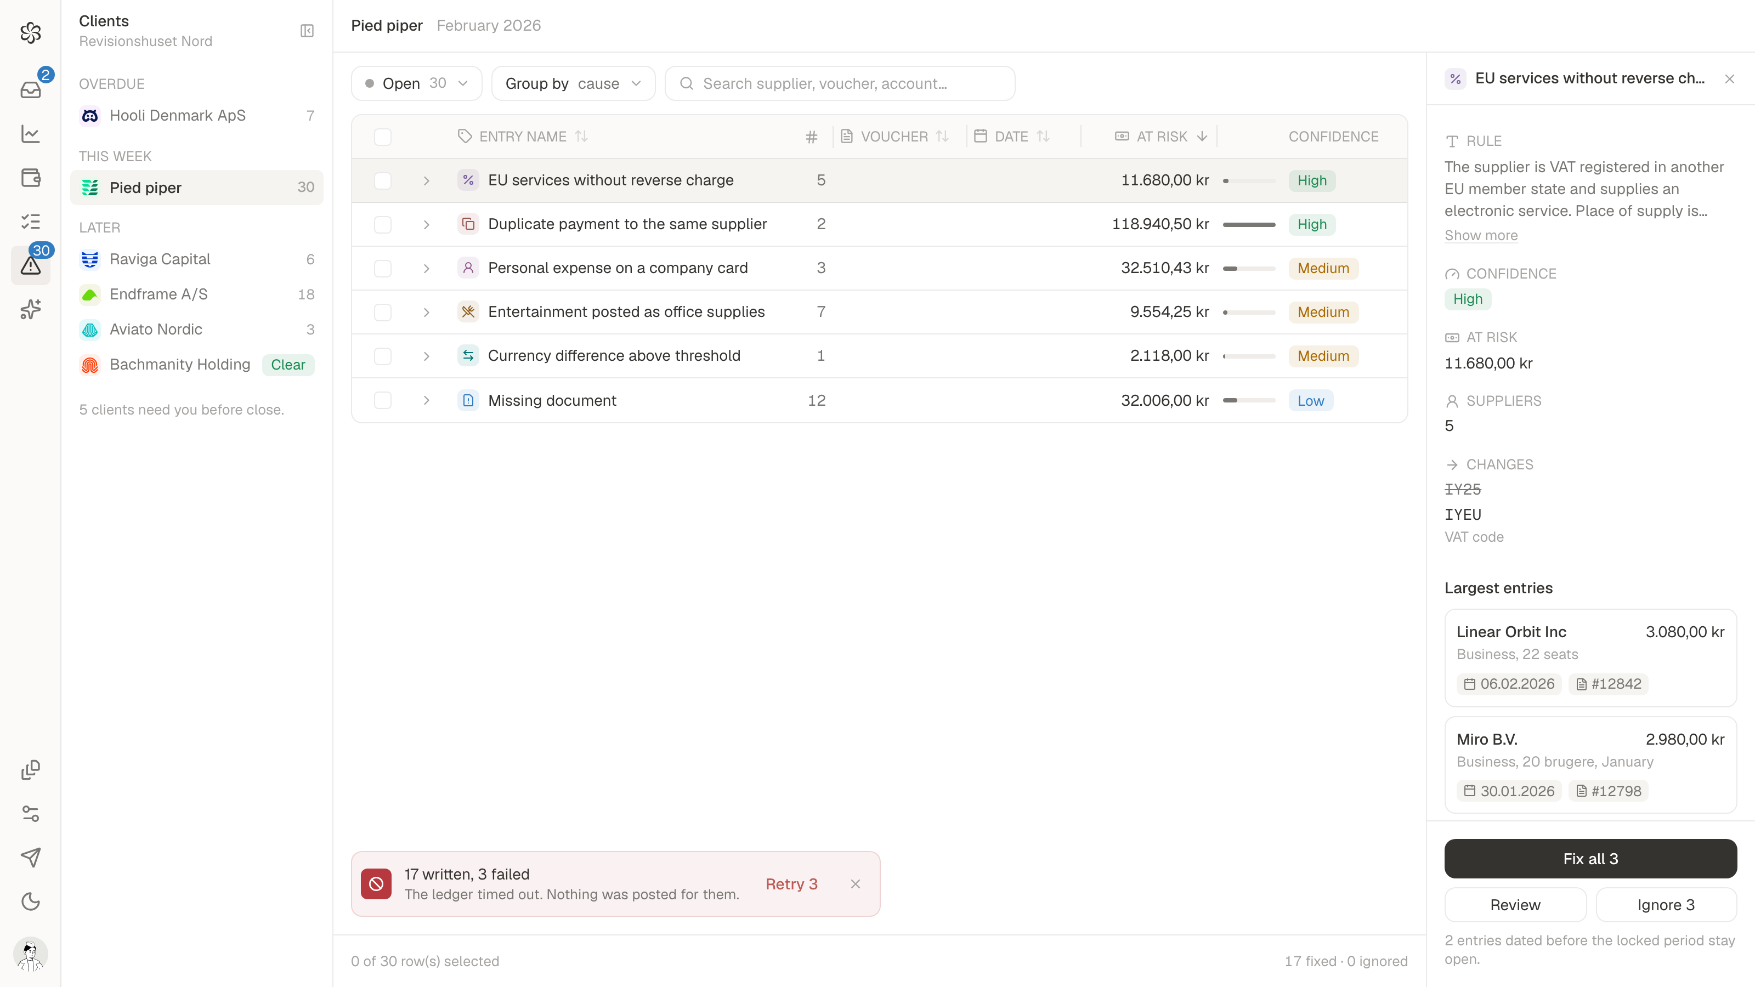The width and height of the screenshot is (1755, 987).
Task: Select Endframe A/S client
Action: 197,294
